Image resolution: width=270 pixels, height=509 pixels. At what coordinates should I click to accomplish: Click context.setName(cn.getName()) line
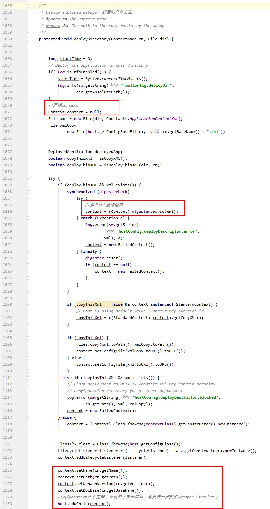click(92, 470)
